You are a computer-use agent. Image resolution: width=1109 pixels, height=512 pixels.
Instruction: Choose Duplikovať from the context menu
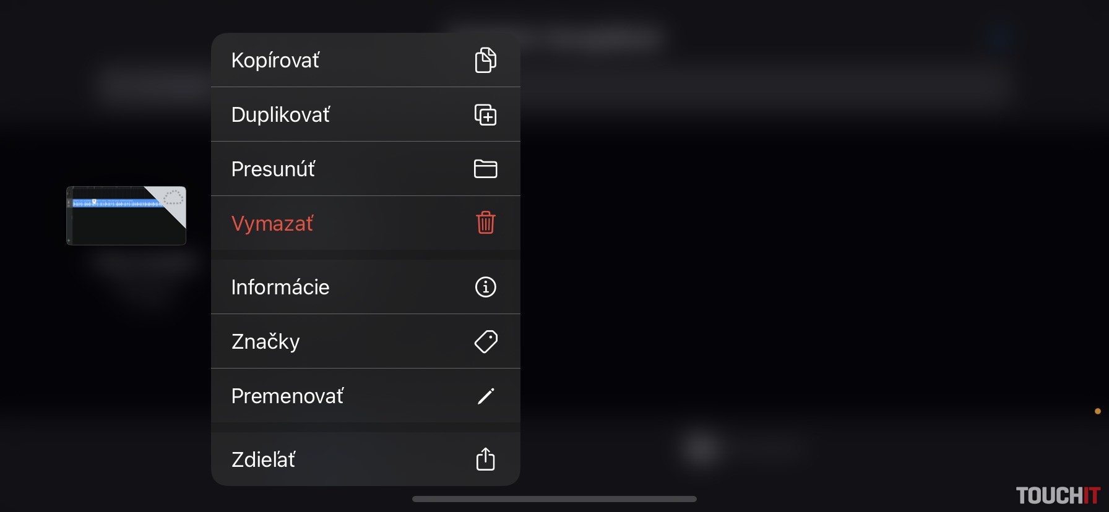tap(280, 114)
